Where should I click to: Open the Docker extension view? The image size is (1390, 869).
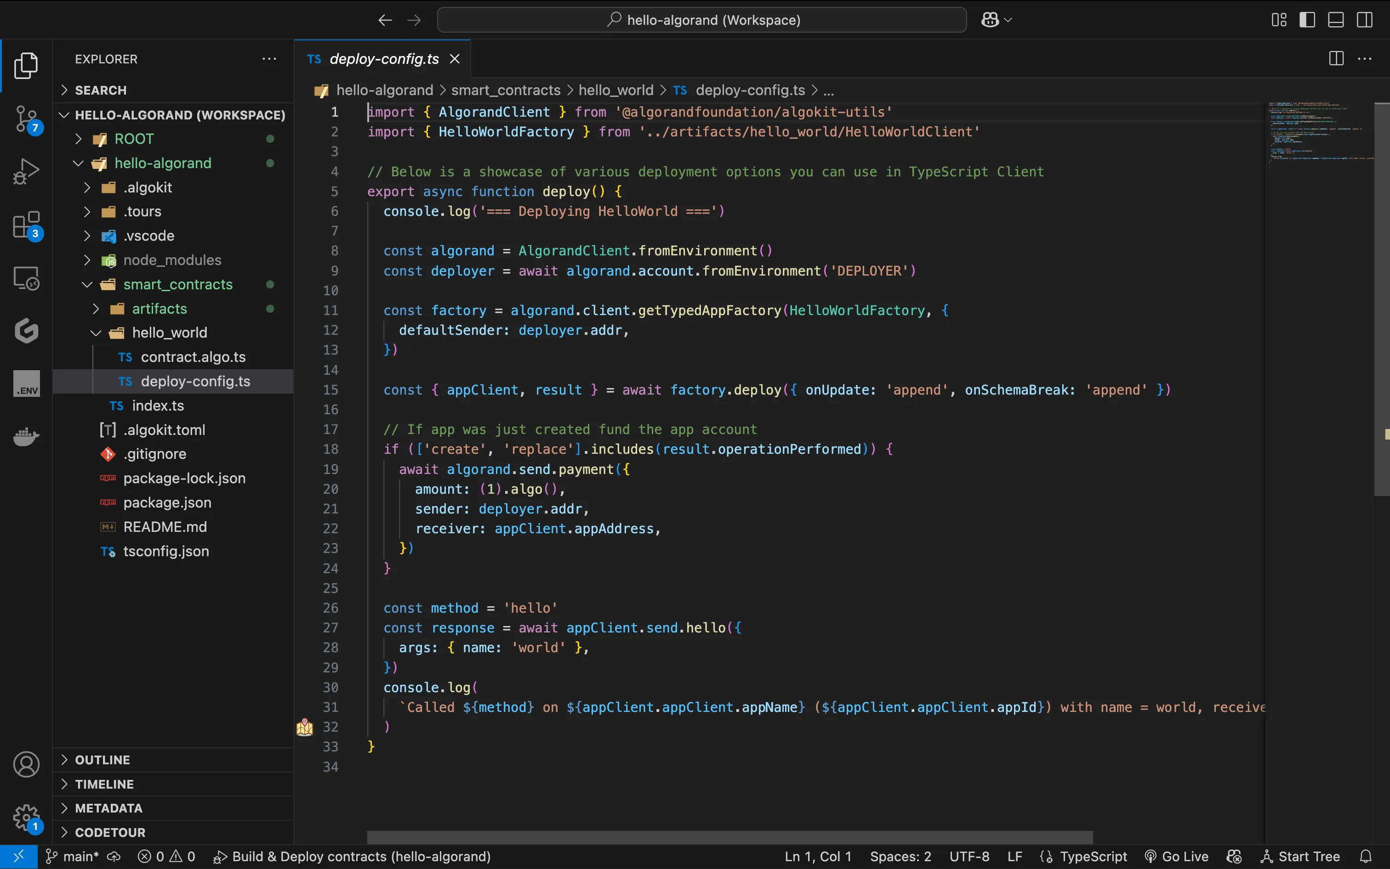[x=26, y=437]
